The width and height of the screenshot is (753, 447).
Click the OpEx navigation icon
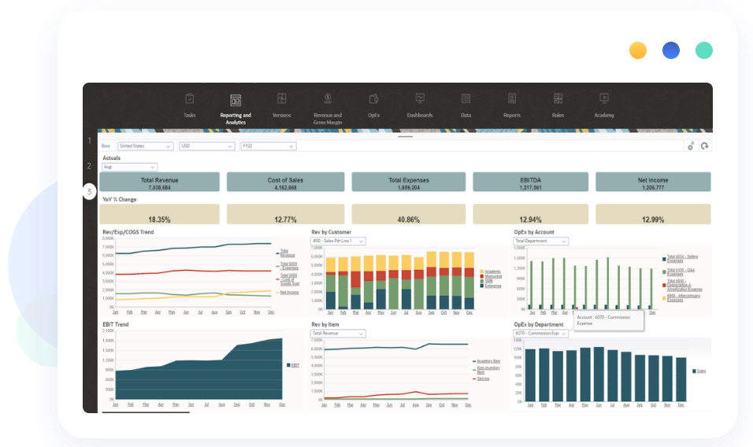click(373, 99)
